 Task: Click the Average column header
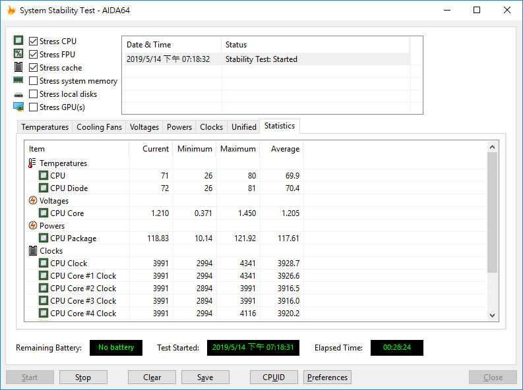pyautogui.click(x=282, y=149)
